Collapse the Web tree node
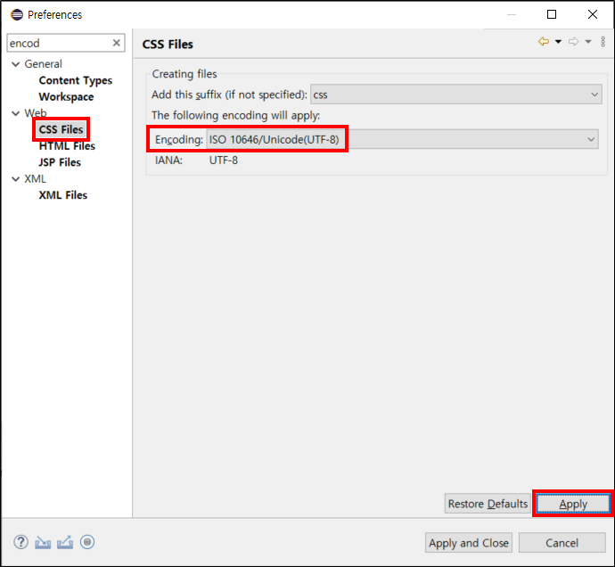 pos(16,113)
